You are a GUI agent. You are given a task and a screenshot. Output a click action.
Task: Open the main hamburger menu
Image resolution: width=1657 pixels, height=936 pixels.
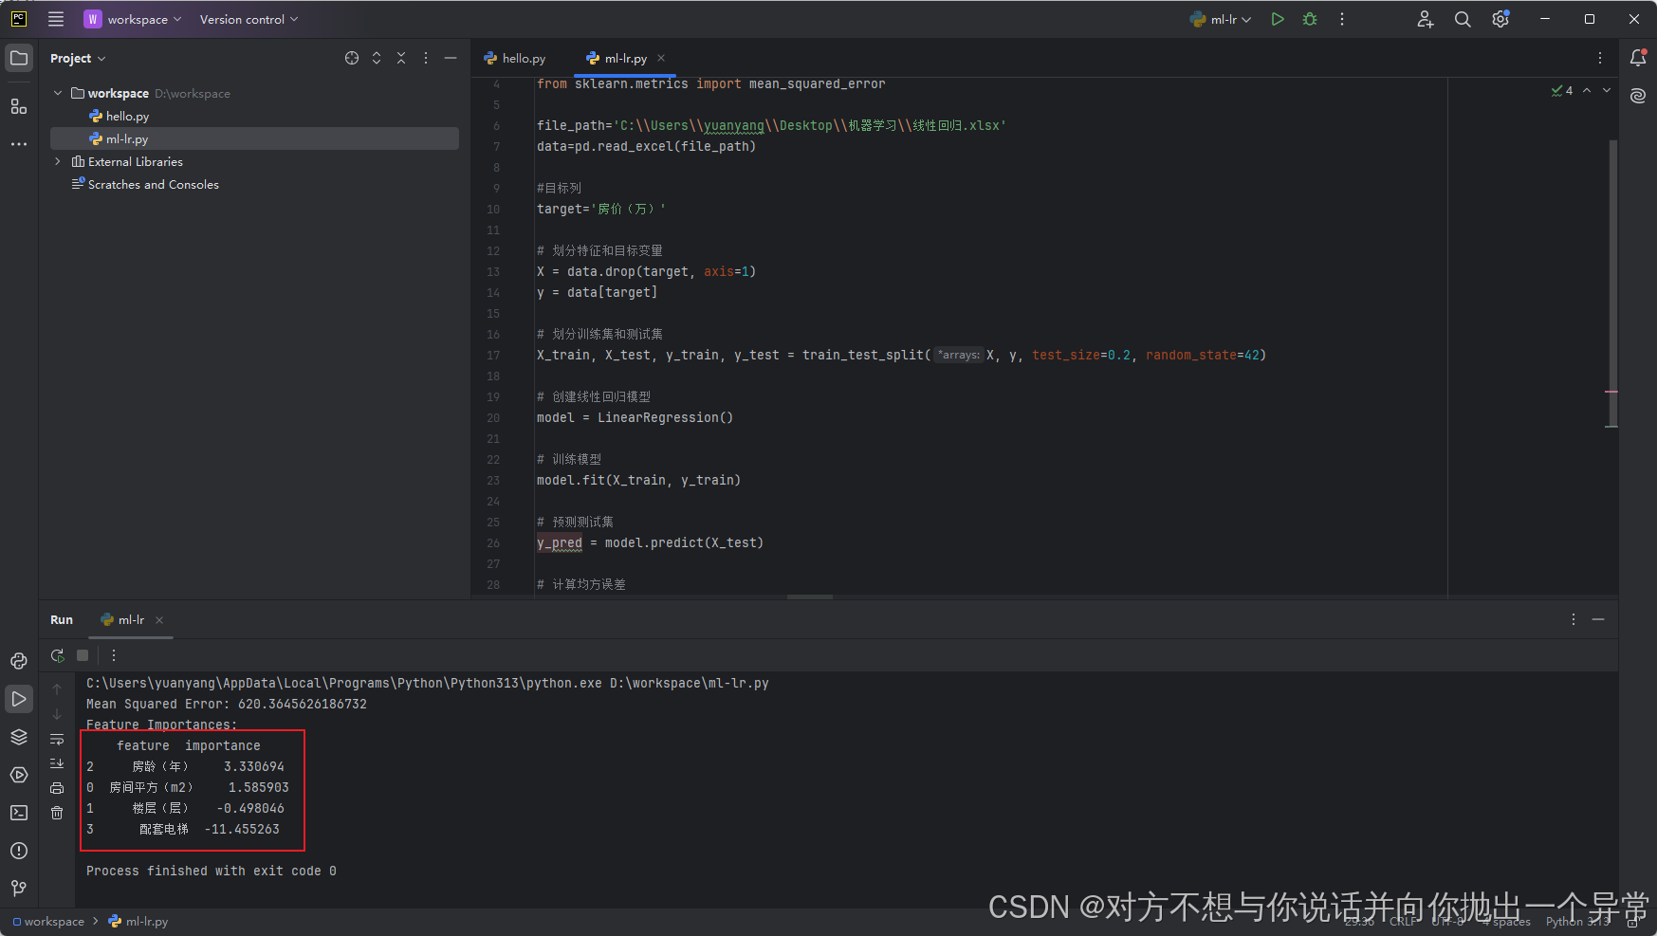(56, 19)
